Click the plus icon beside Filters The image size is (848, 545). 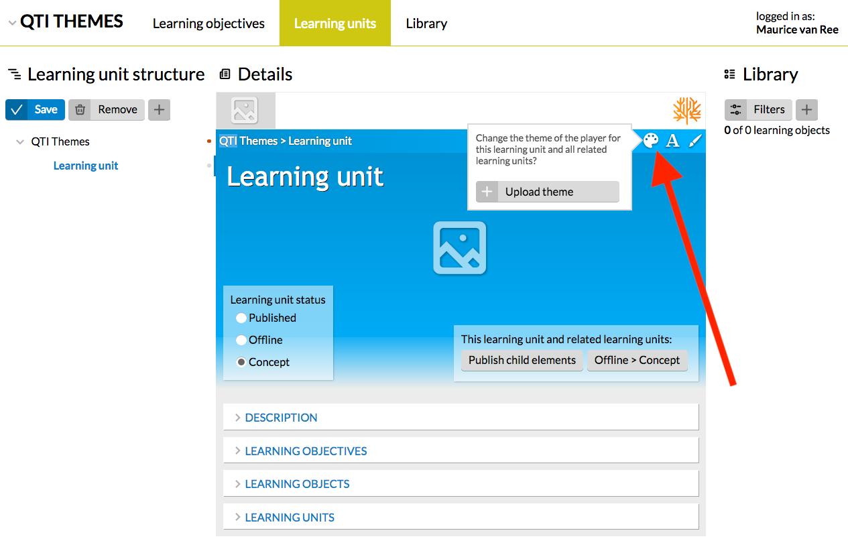[806, 110]
